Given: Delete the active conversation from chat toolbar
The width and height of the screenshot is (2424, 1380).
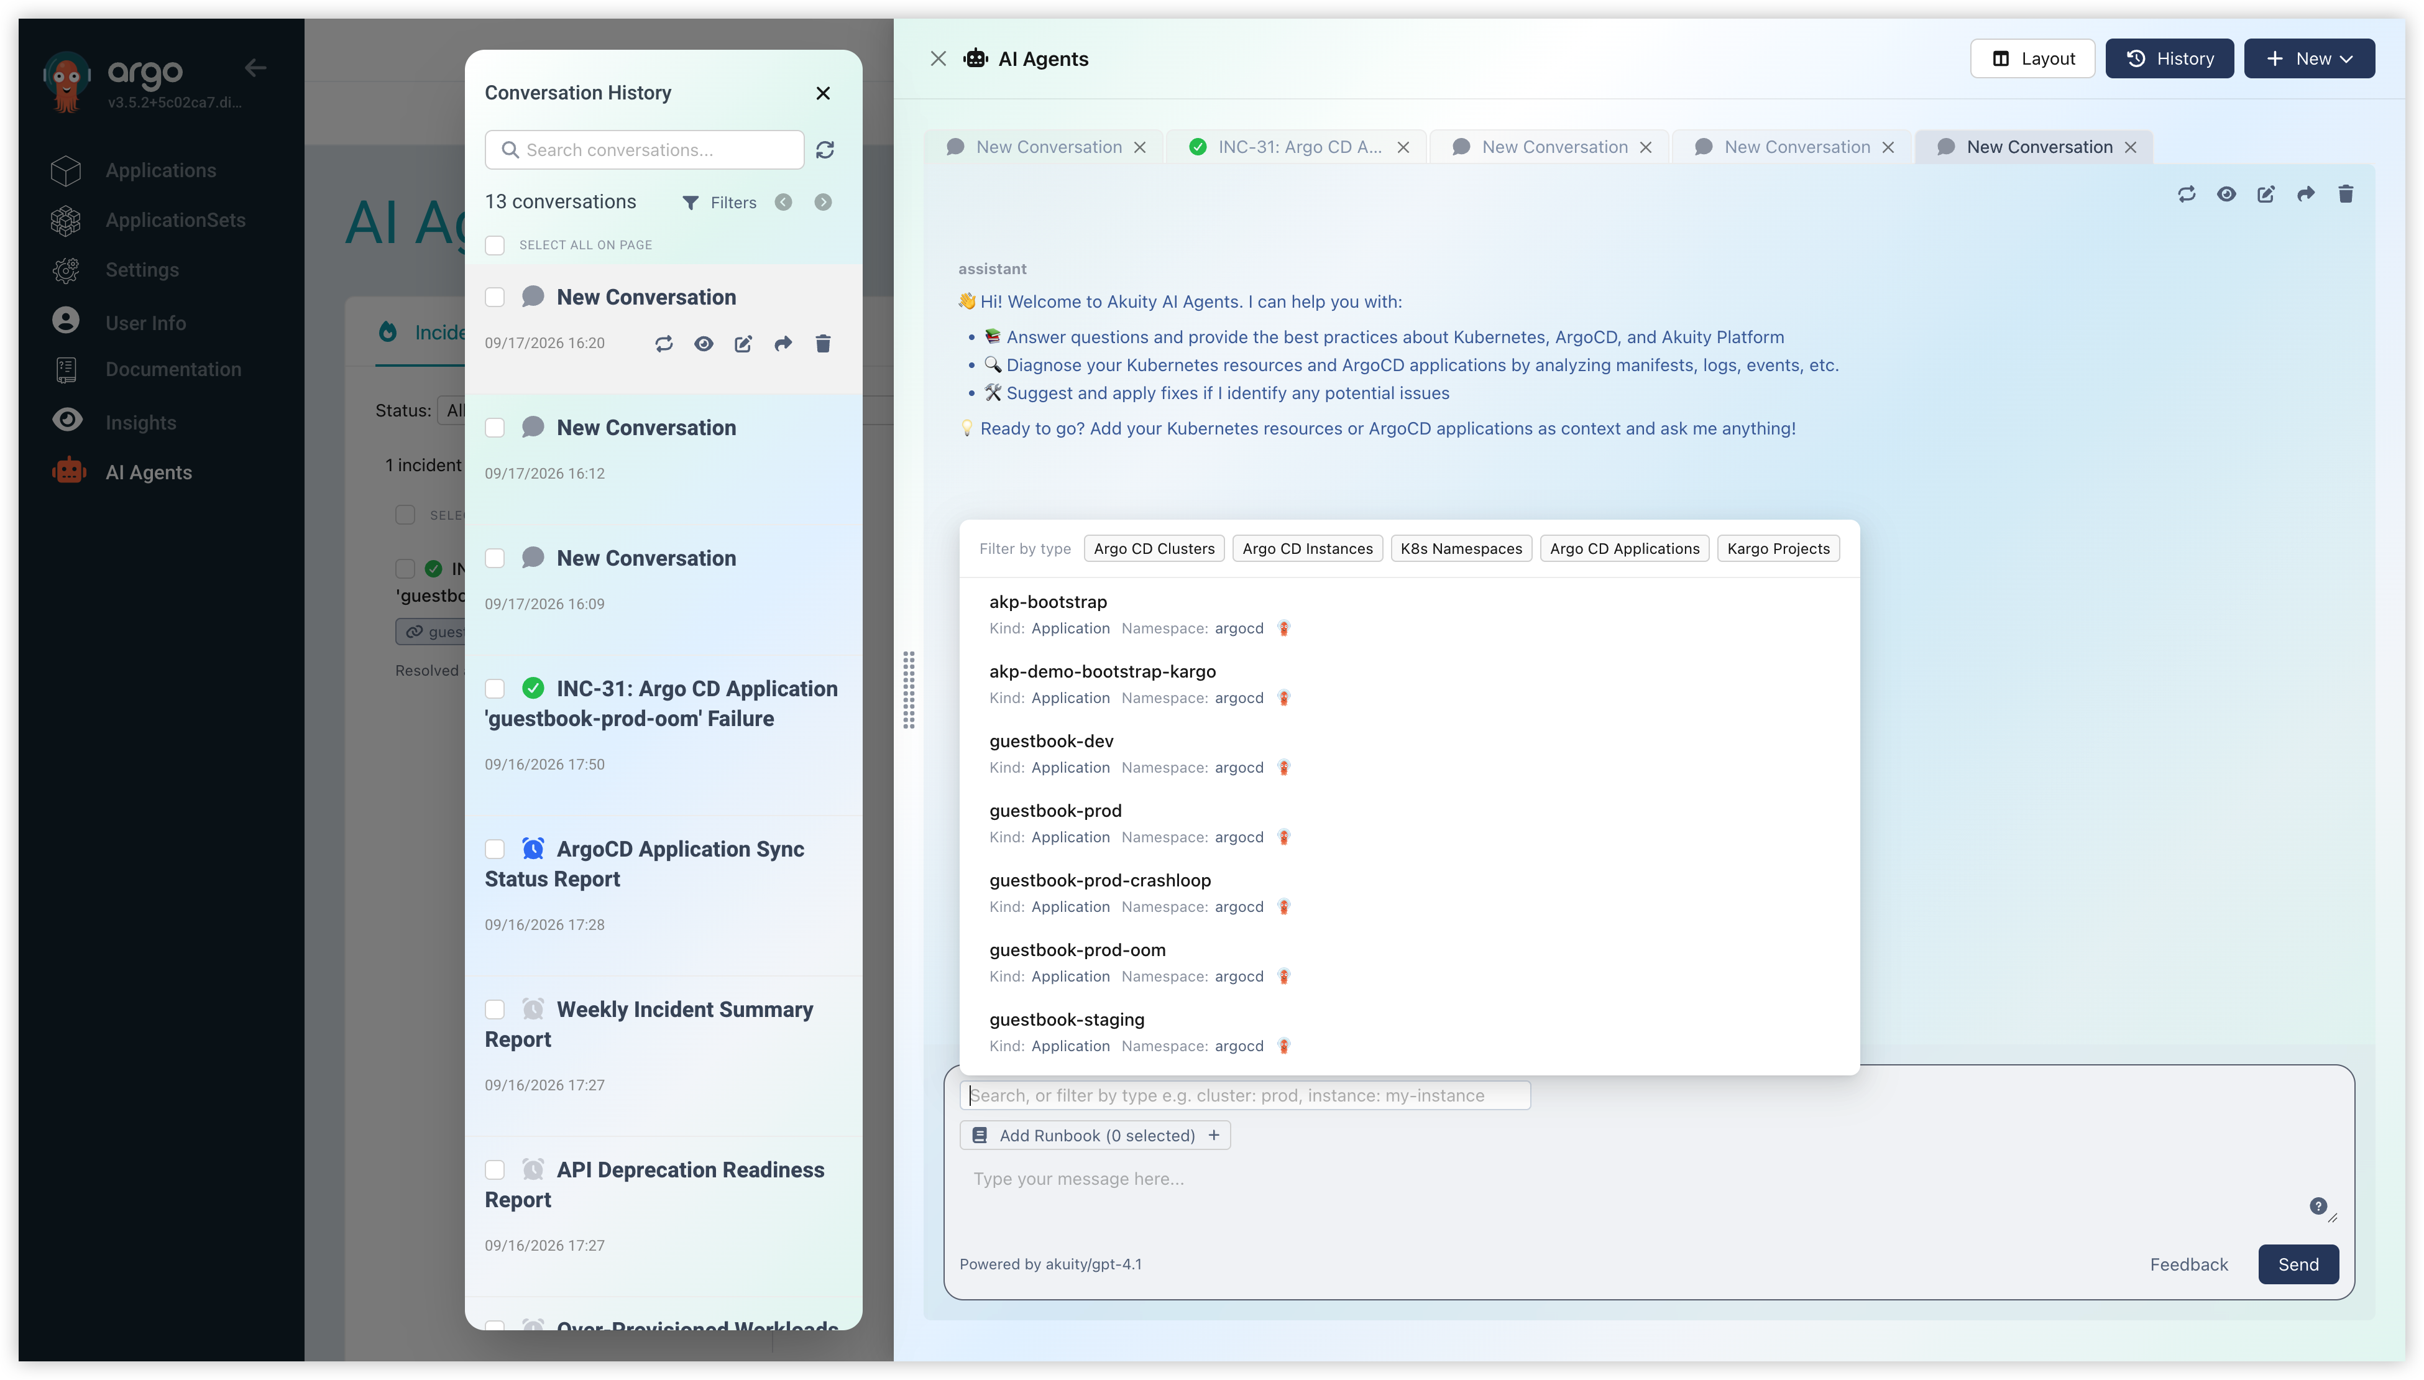Looking at the screenshot, I should click(2345, 195).
